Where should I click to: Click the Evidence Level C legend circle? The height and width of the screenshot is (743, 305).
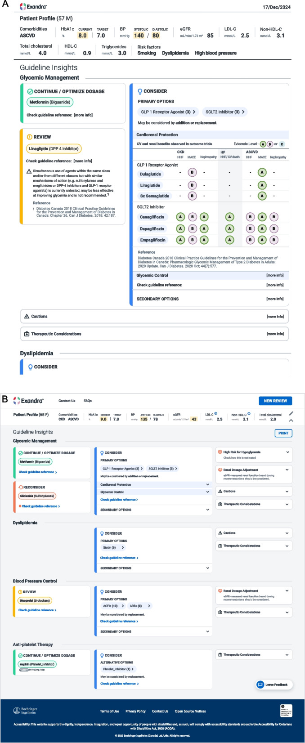tap(282, 144)
